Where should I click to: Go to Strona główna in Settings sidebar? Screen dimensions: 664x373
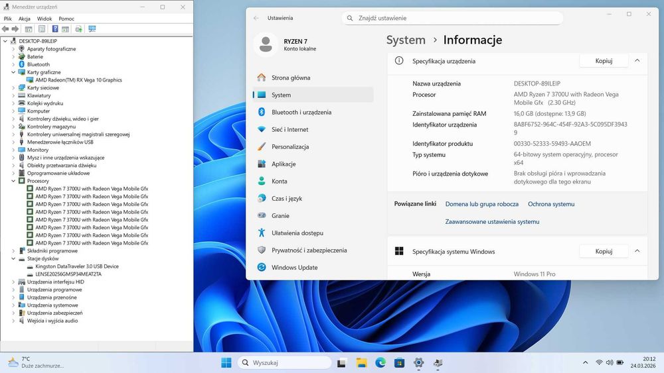click(313, 78)
